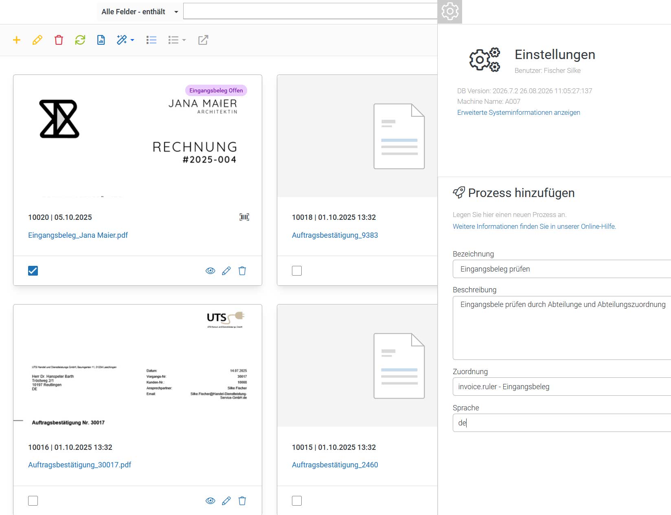Click the external link export icon
This screenshot has width=671, height=515.
(x=203, y=40)
